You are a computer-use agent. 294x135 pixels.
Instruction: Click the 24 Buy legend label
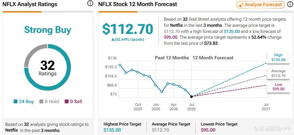point(27,101)
